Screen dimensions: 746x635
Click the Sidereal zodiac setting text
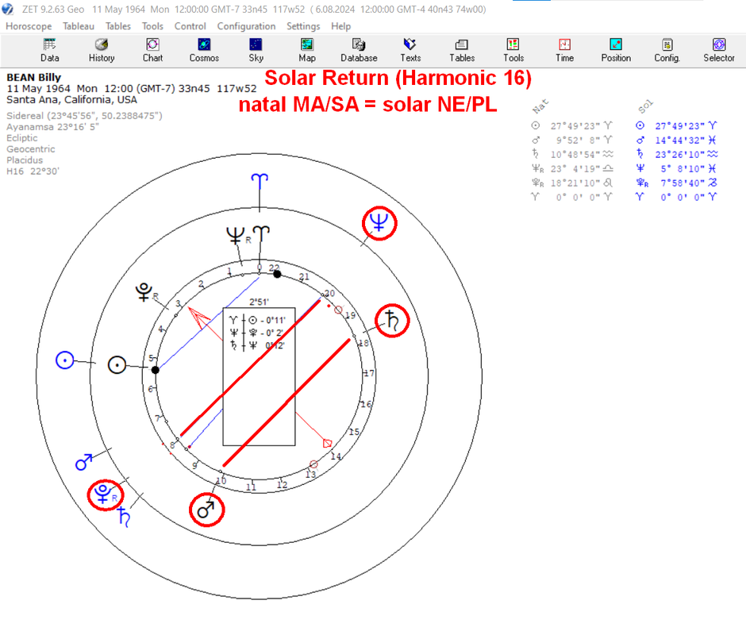click(x=84, y=116)
